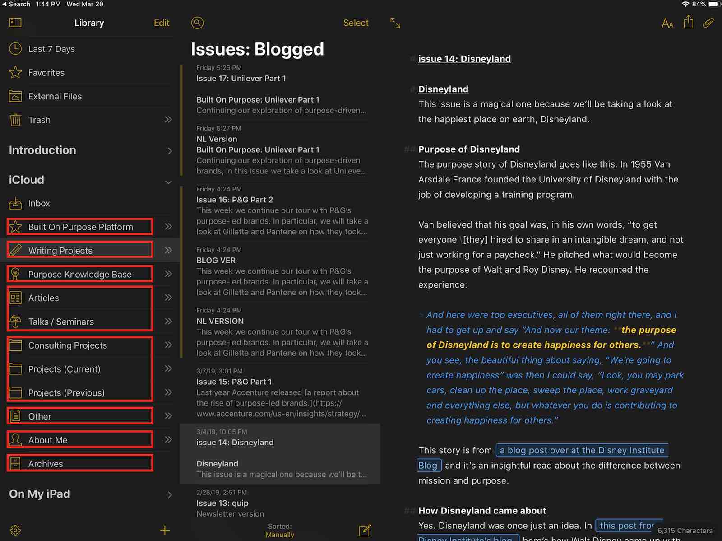Click the Favorites star icon
This screenshot has width=722, height=541.
click(15, 72)
